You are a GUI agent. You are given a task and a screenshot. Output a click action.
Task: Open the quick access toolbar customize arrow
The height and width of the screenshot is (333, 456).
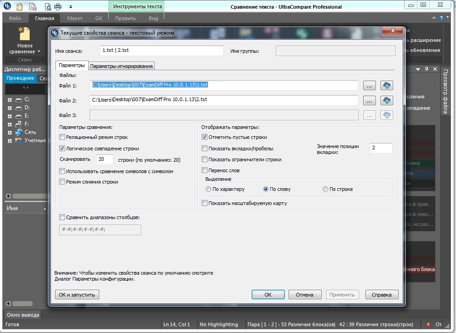(71, 6)
